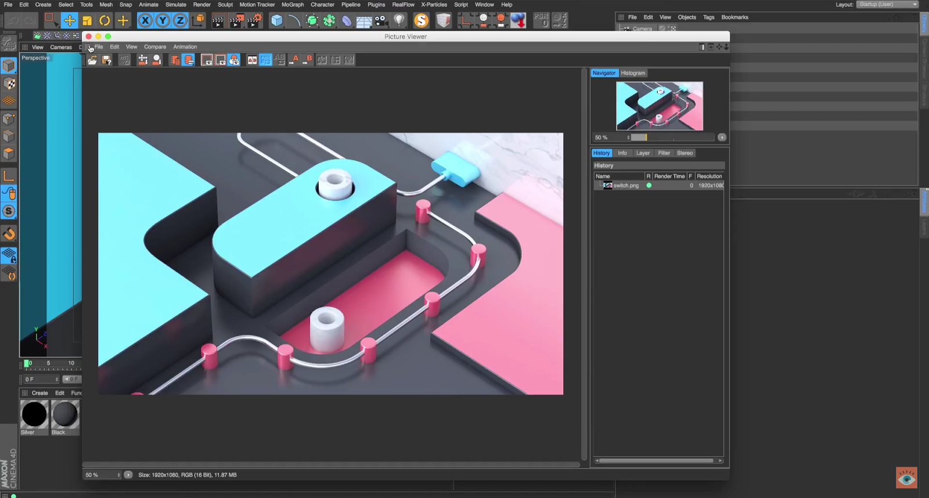Screen dimensions: 929x498
Task: Click the Save image icon in Picture Viewer
Action: tap(107, 60)
